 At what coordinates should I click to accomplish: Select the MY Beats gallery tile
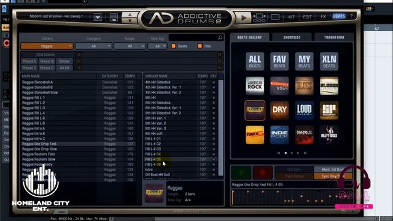click(x=304, y=61)
